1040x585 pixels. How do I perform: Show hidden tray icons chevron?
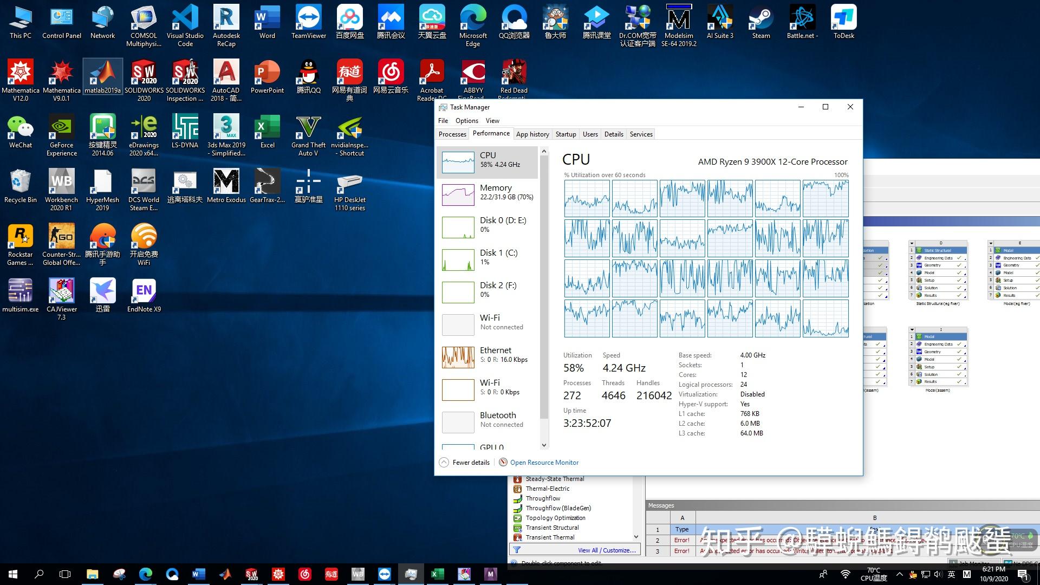click(x=900, y=574)
